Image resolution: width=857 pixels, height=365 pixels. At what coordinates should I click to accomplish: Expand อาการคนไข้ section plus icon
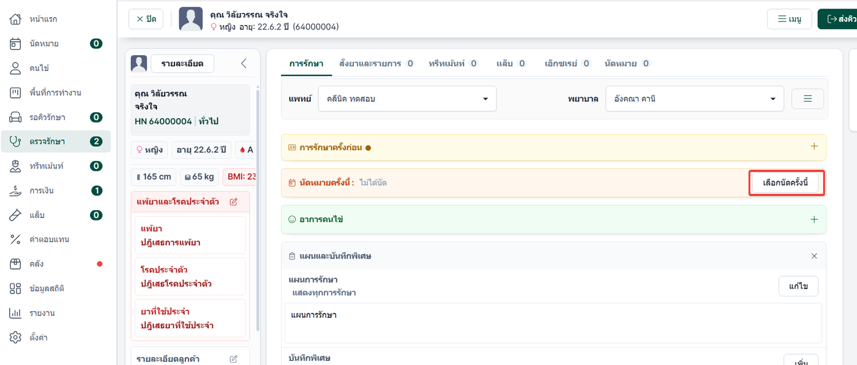tap(814, 219)
